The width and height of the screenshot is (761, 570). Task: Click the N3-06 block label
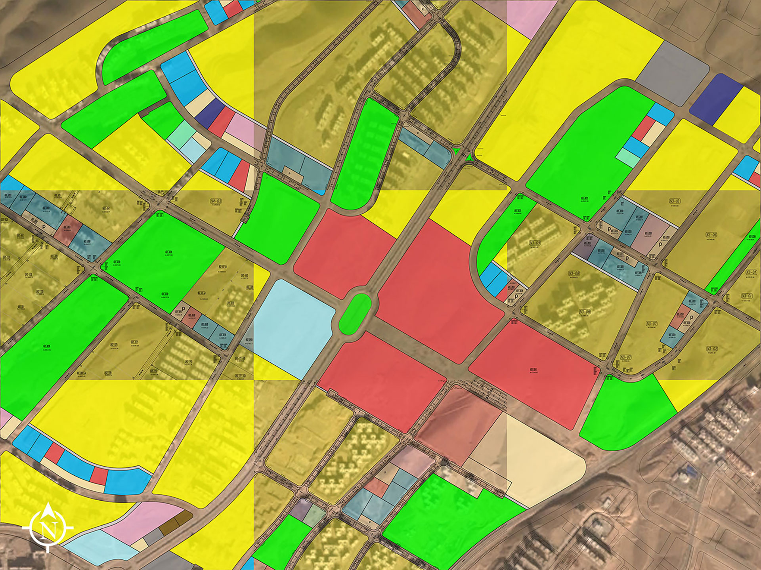click(712, 234)
